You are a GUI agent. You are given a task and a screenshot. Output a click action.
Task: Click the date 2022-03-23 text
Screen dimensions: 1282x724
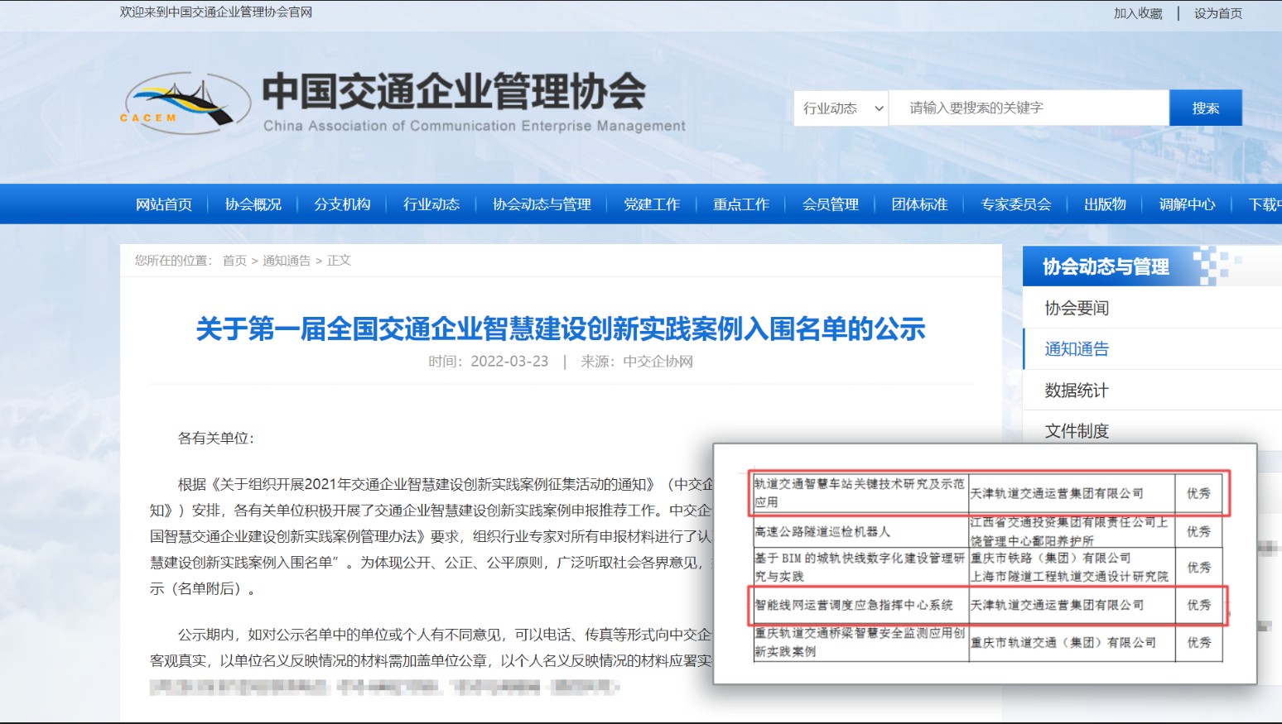tap(509, 362)
